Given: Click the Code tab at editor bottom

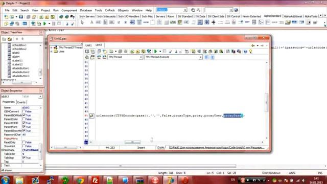Looking at the screenshot, I should pyautogui.click(x=160, y=148).
